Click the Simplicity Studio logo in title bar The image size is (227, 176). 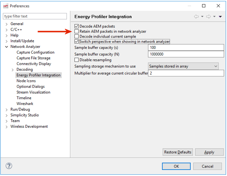[x=6, y=6]
